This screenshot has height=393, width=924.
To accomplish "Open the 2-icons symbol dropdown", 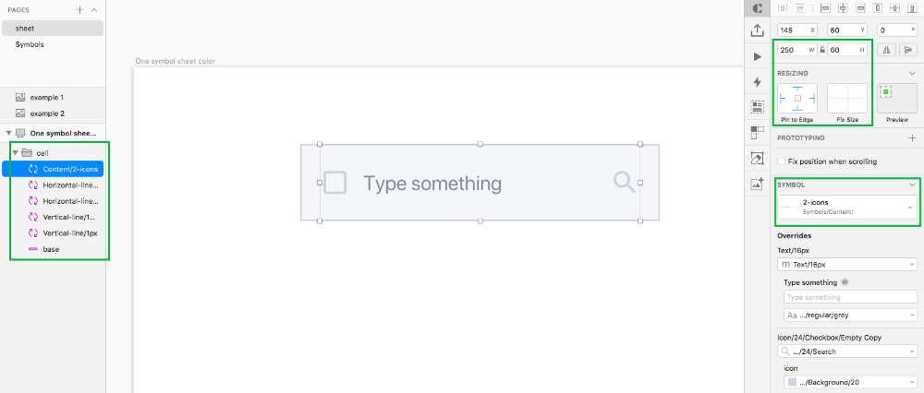I will pyautogui.click(x=846, y=207).
